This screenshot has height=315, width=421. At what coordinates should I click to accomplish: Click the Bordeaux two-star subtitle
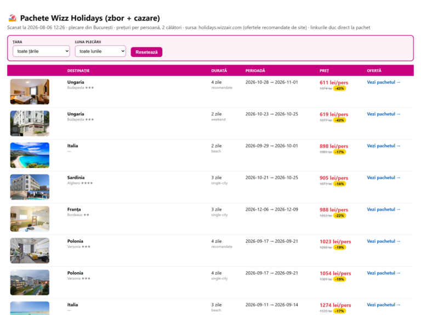click(78, 215)
